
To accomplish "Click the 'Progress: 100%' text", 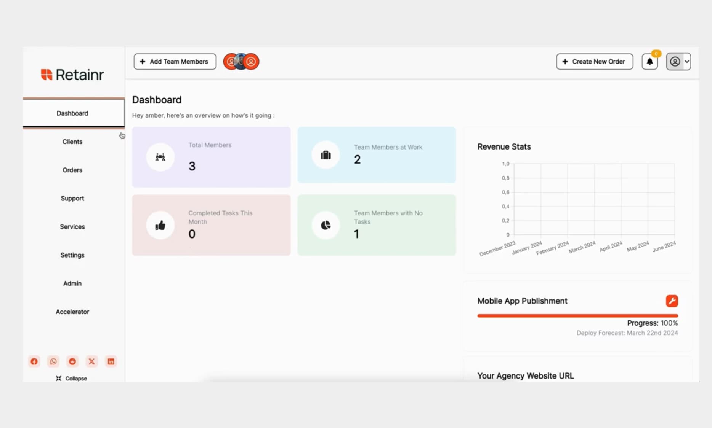I will [653, 323].
